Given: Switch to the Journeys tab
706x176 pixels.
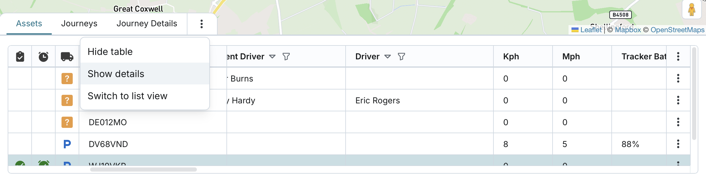Looking at the screenshot, I should tap(79, 24).
